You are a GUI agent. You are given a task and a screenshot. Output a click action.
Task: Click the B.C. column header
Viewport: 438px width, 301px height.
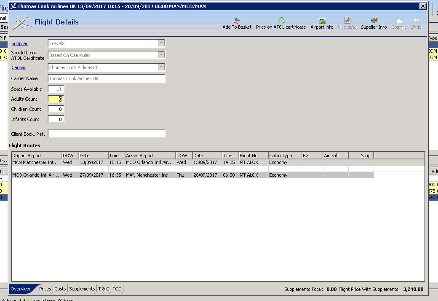coord(312,156)
